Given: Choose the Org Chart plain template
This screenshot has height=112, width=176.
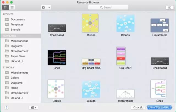Looking at the screenshot, I should (91, 62).
